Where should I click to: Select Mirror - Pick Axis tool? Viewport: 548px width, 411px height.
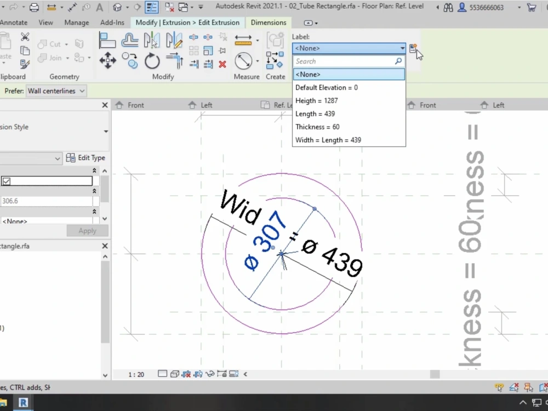(152, 40)
